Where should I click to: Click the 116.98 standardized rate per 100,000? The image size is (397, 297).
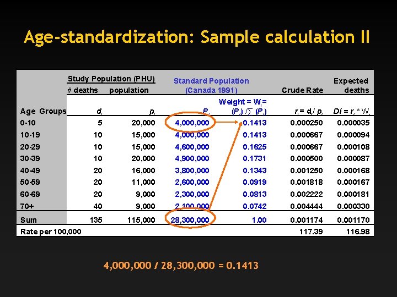pos(358,232)
